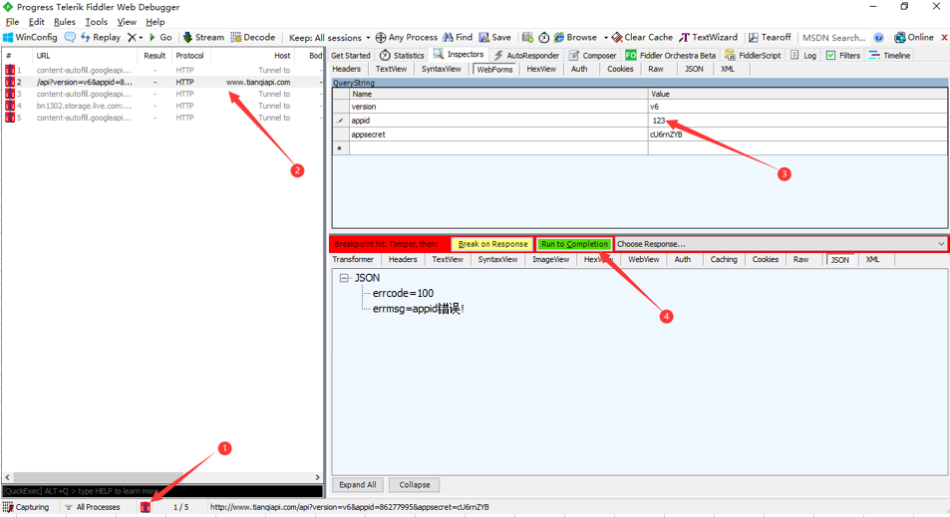
Task: Open the Keep: All sessions dropdown
Action: pos(329,38)
